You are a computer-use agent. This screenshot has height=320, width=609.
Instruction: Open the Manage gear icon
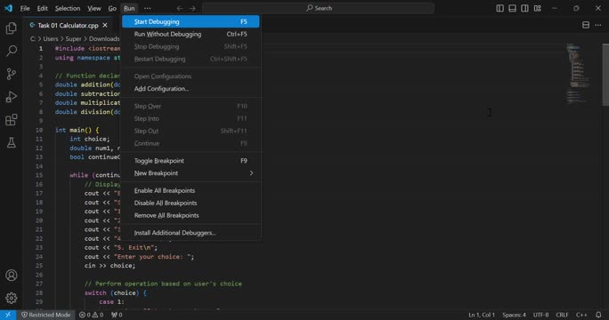12,298
